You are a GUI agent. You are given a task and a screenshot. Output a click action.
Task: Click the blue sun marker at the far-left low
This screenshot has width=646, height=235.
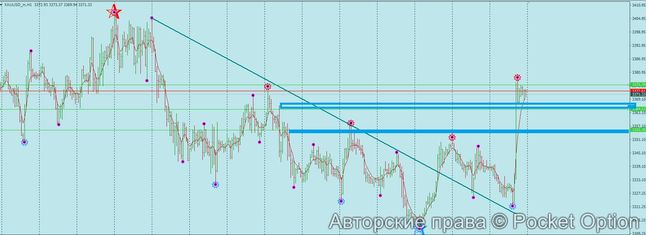(x=24, y=142)
